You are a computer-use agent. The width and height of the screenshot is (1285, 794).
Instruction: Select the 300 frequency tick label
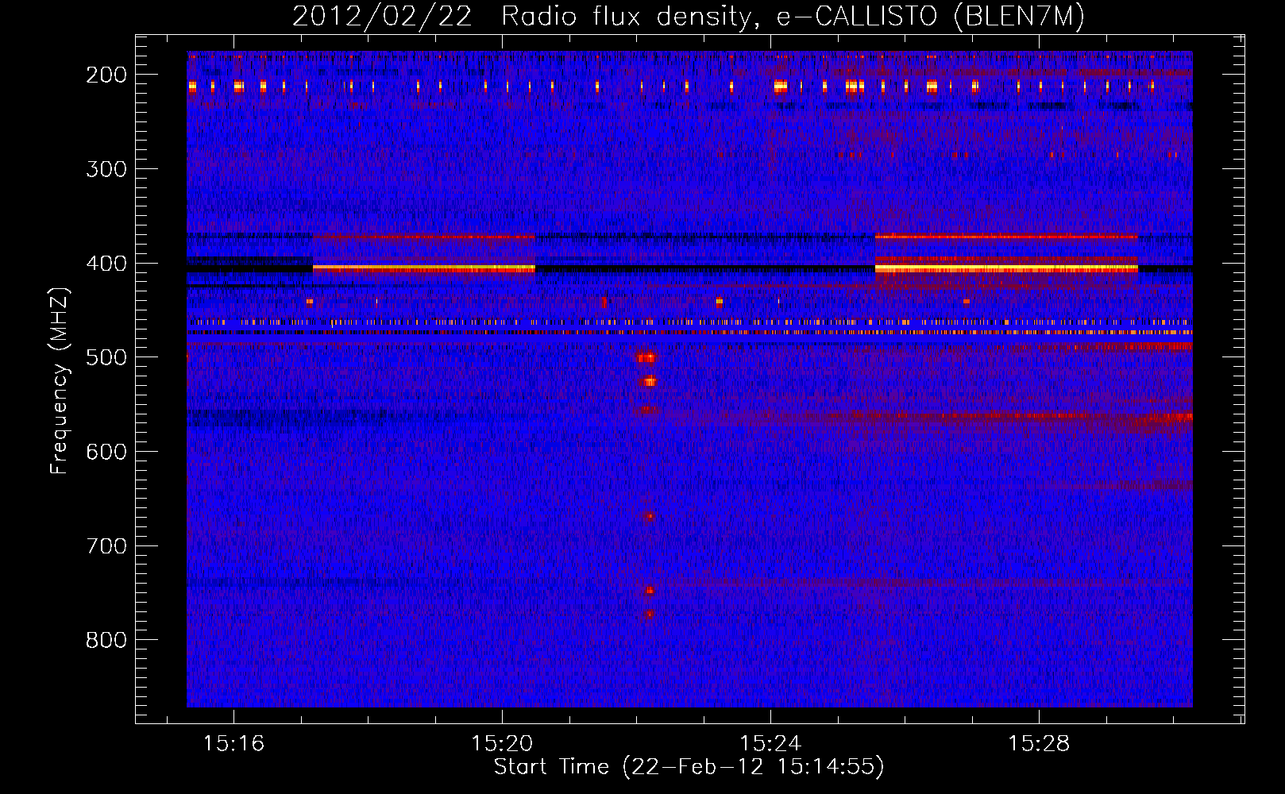tap(106, 169)
